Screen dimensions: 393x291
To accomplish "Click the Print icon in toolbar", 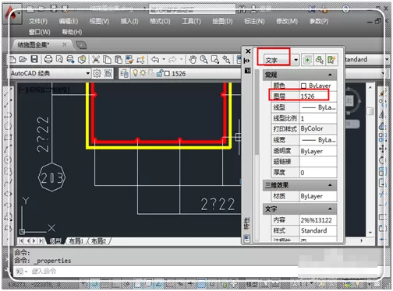I will [48, 59].
